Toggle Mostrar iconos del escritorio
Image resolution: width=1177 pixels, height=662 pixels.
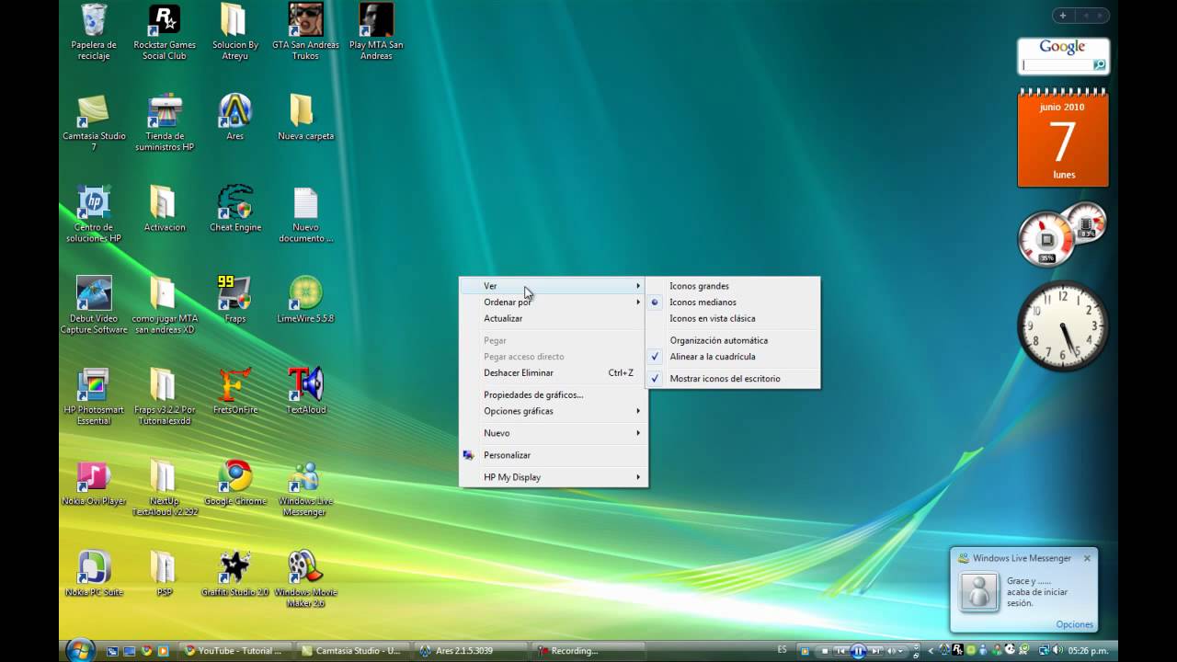click(x=733, y=379)
